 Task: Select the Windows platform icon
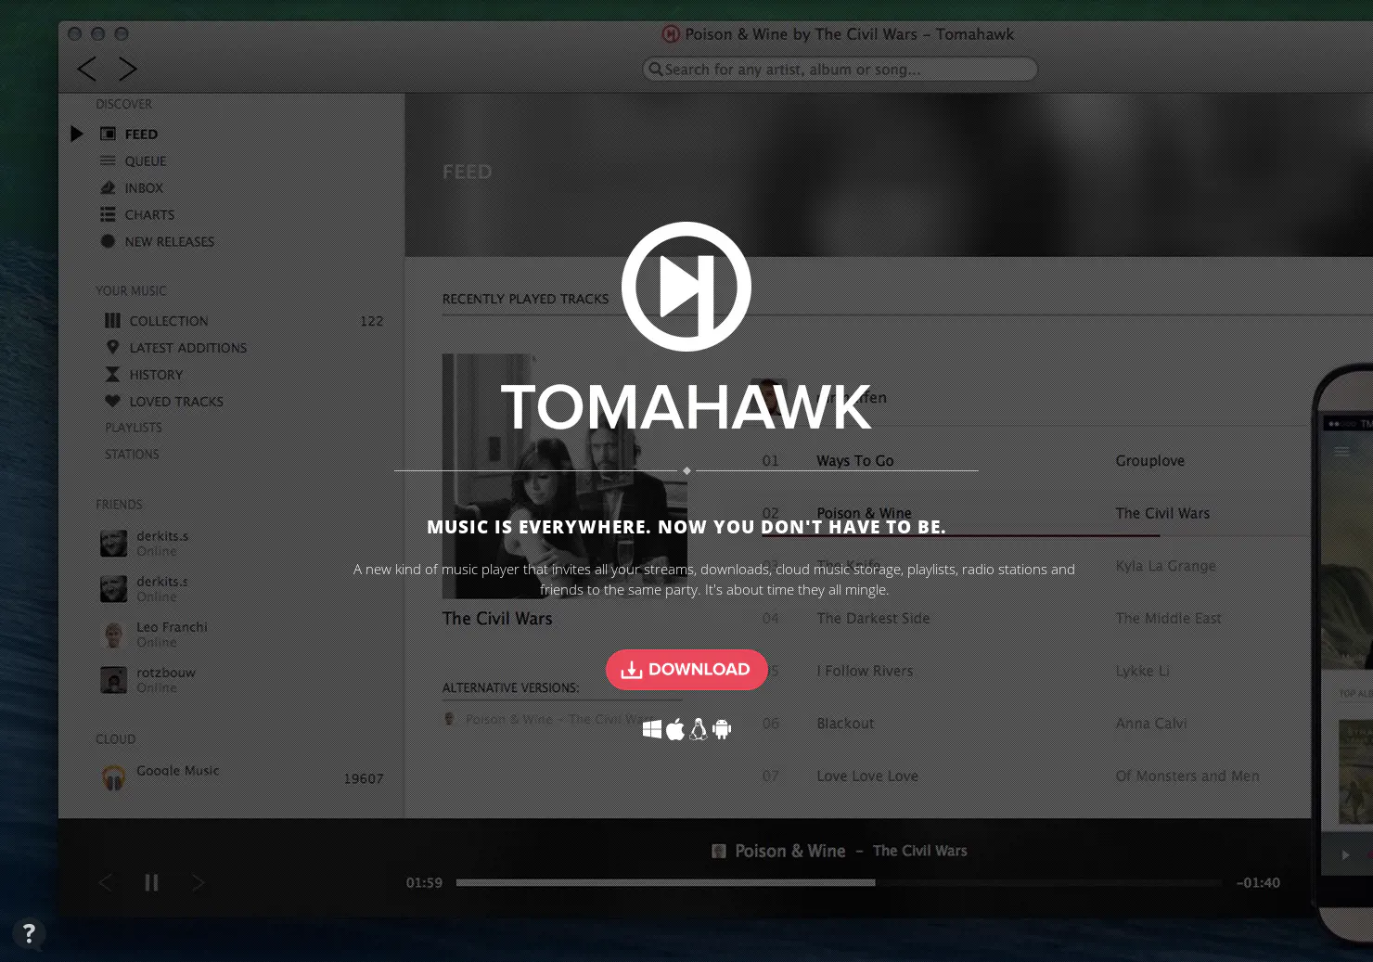(652, 730)
